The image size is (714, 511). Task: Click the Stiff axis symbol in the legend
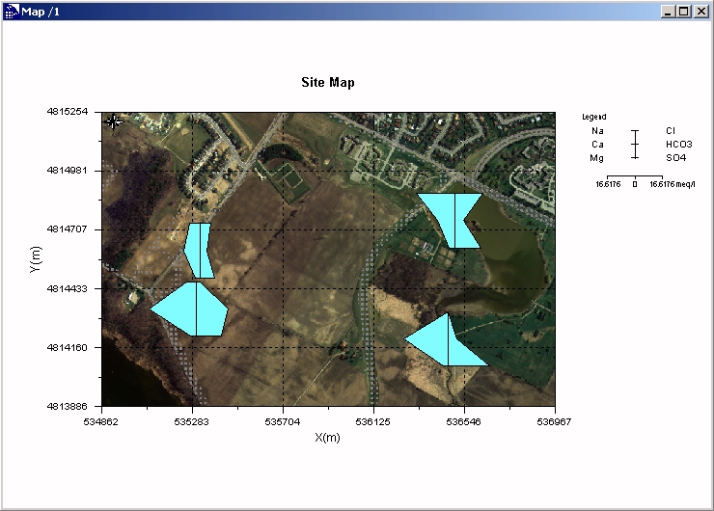click(634, 143)
